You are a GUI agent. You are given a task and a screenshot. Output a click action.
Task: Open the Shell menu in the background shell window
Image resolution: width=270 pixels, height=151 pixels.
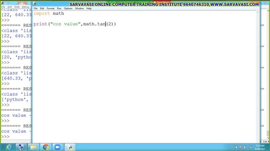point(17,7)
